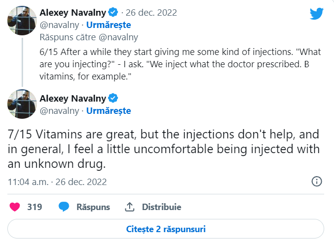Like the tweet with the heart icon
334x239 pixels.
pos(15,207)
